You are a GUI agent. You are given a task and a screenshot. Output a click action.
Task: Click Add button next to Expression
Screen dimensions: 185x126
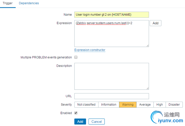(x=155, y=23)
